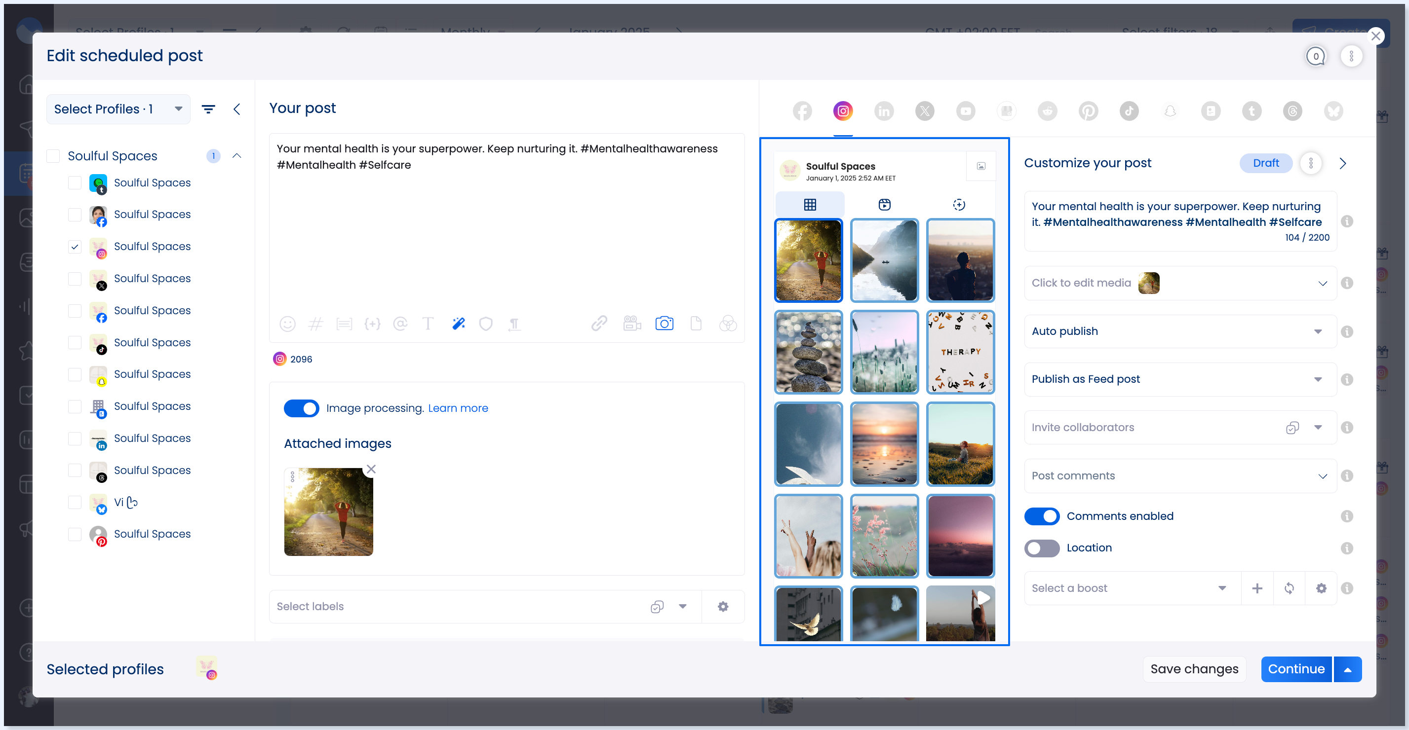Click the stacked stones grid thumbnail

pos(809,353)
